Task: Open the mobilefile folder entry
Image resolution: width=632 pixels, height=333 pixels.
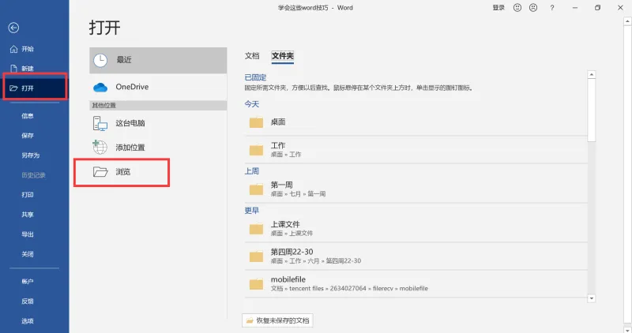Action: tap(416, 284)
